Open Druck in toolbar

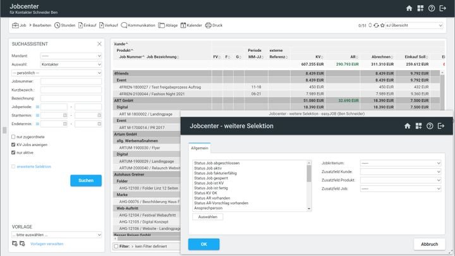(x=214, y=25)
